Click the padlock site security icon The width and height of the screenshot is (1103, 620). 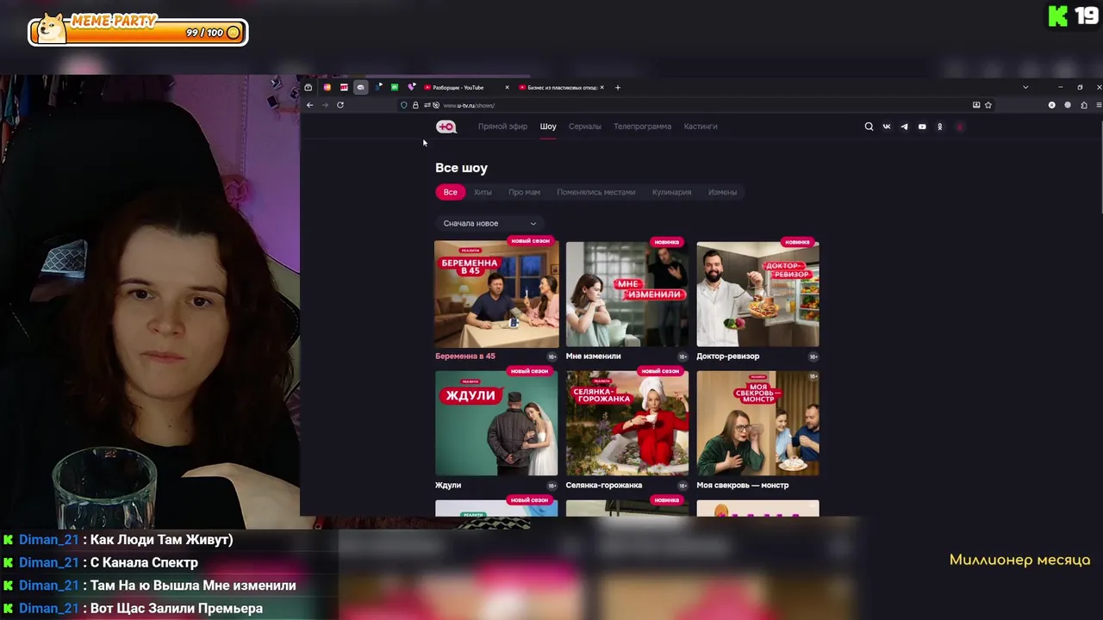click(x=415, y=105)
